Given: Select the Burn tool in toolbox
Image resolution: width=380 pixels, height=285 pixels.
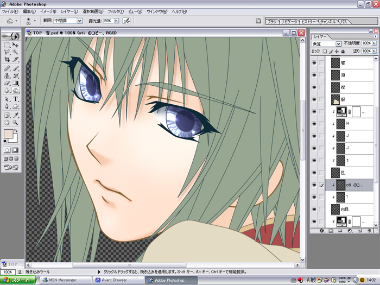Looking at the screenshot, I should tap(15, 91).
